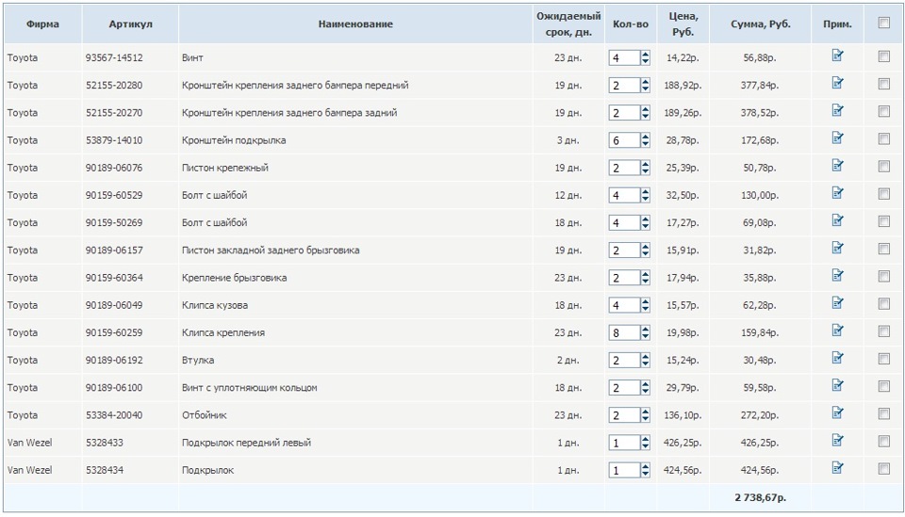Select checkbox for Клипса крепления row
905x517 pixels.
[x=884, y=331]
